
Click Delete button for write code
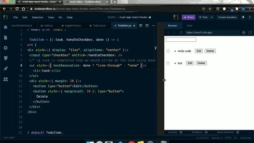pyautogui.click(x=210, y=51)
